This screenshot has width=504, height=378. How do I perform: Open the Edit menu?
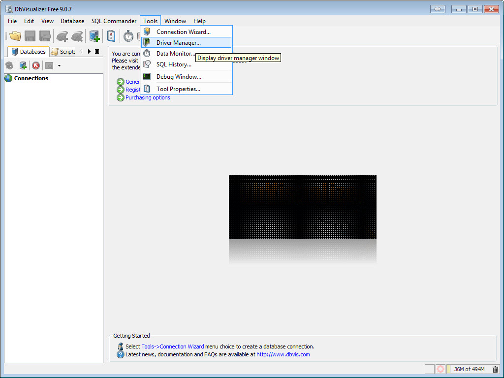[29, 21]
